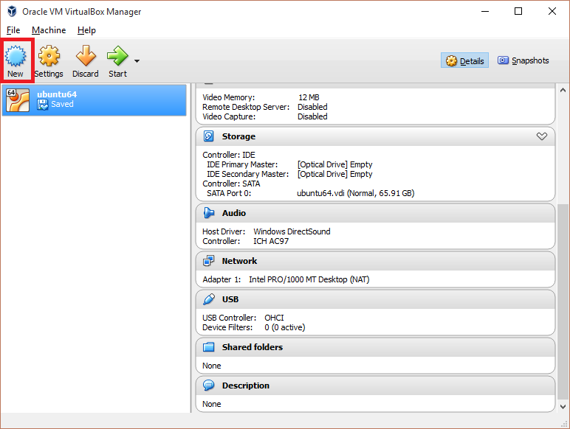Image resolution: width=570 pixels, height=429 pixels.
Task: Collapse the Storage section chevron
Action: [x=542, y=136]
